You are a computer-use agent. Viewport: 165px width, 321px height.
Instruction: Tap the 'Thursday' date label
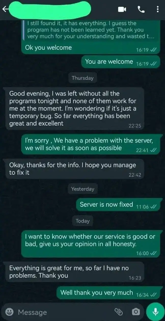coord(82,78)
